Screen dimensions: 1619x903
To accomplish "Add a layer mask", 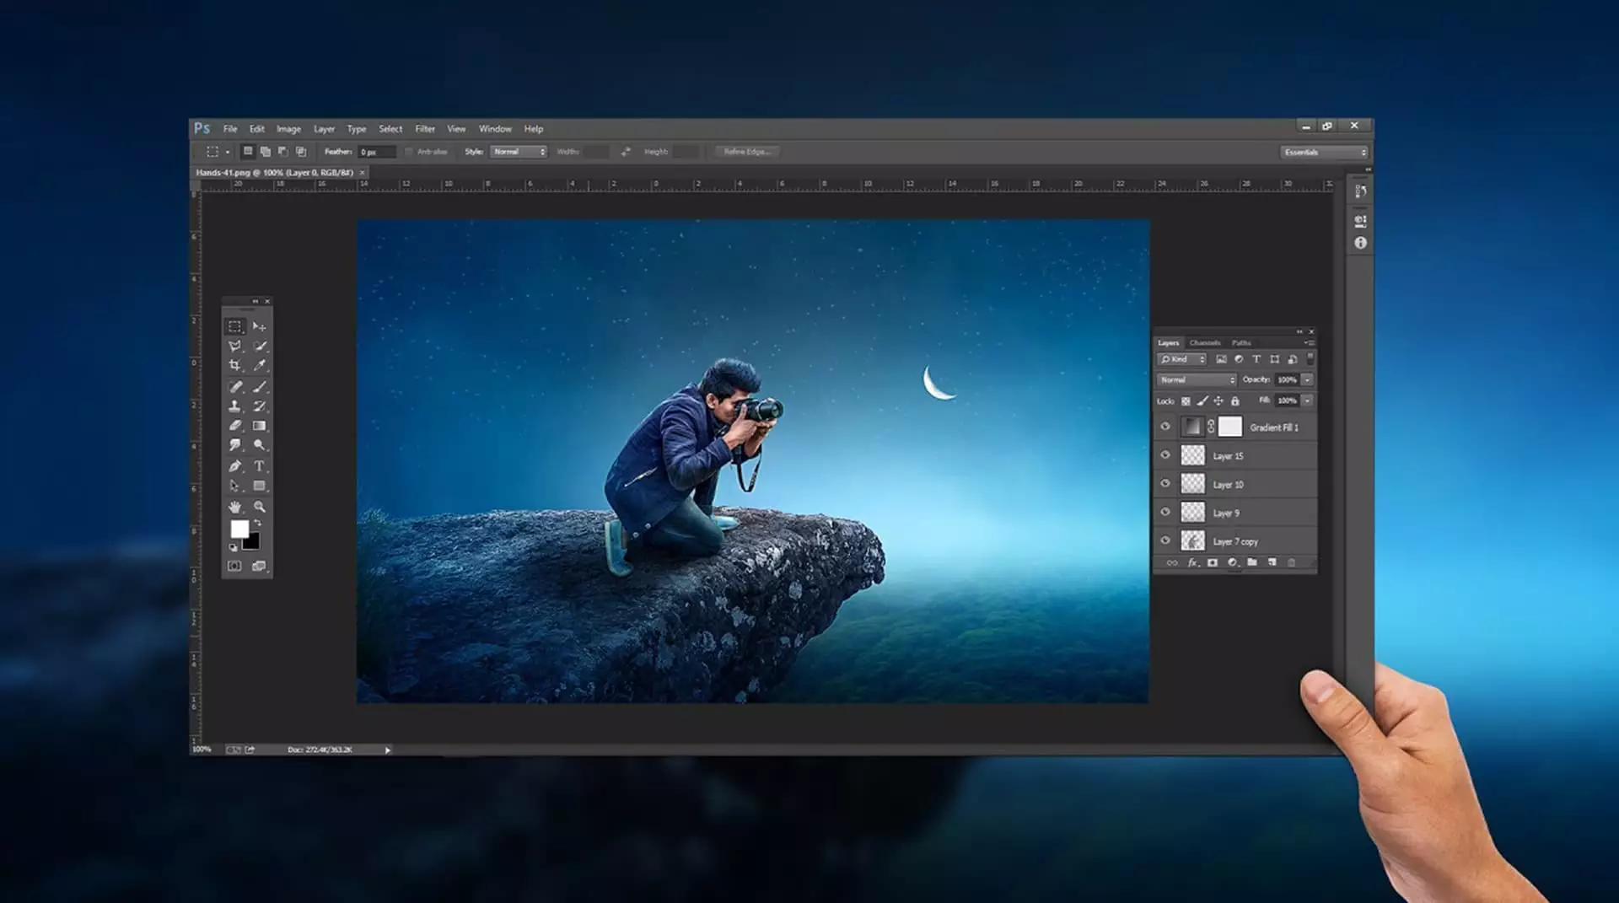I will point(1213,562).
